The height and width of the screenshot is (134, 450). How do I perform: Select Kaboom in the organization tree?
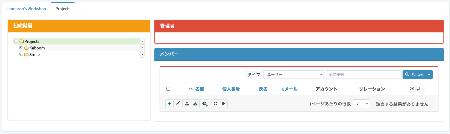[37, 48]
